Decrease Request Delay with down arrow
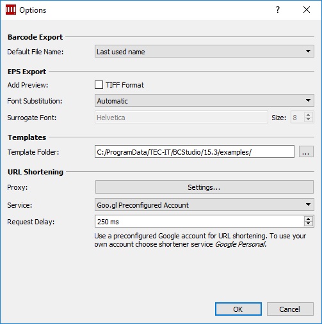The width and height of the screenshot is (322, 324). point(309,224)
